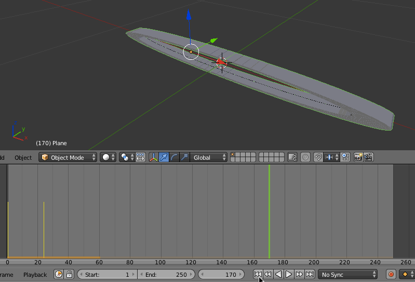Image resolution: width=415 pixels, height=282 pixels.
Task: Toggle manipulate center points button
Action: pos(140,158)
